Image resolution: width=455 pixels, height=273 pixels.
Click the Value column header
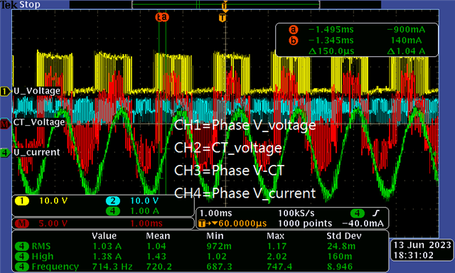(x=105, y=236)
